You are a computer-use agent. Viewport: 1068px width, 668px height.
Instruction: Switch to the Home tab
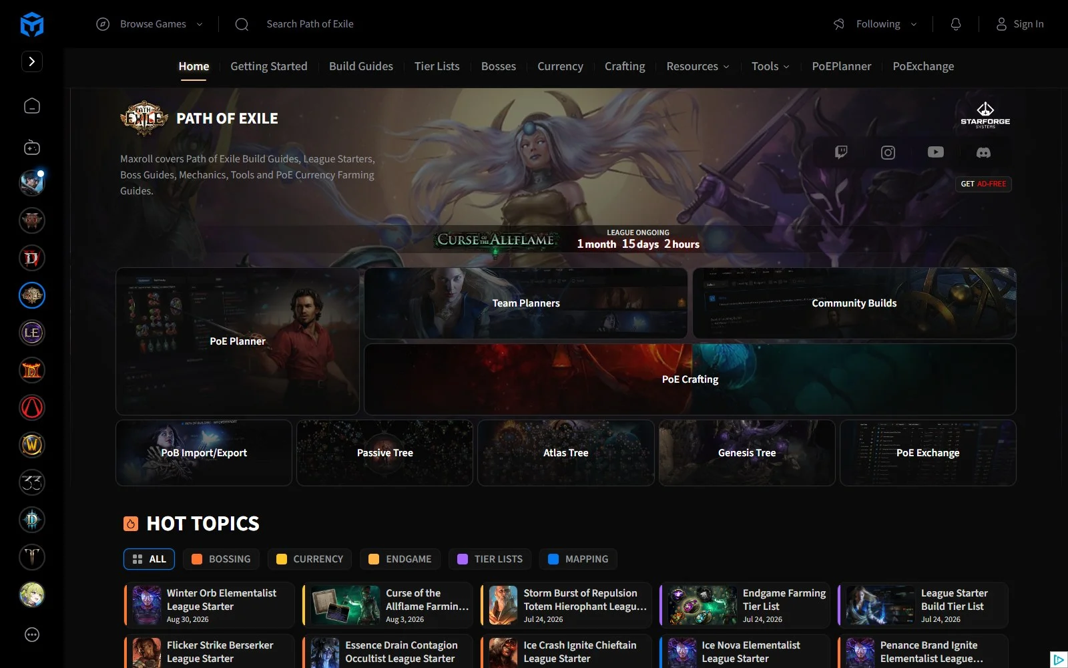point(194,66)
